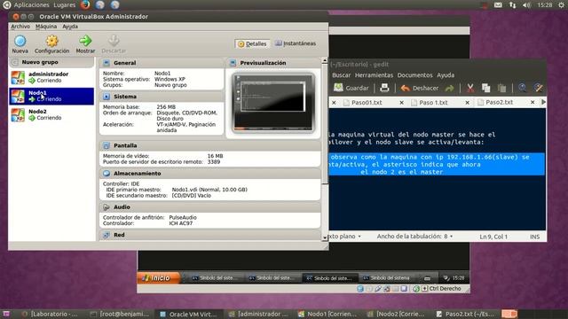The width and height of the screenshot is (568, 319).
Task: Click the USB device icon in VM status bar
Action: (378, 289)
